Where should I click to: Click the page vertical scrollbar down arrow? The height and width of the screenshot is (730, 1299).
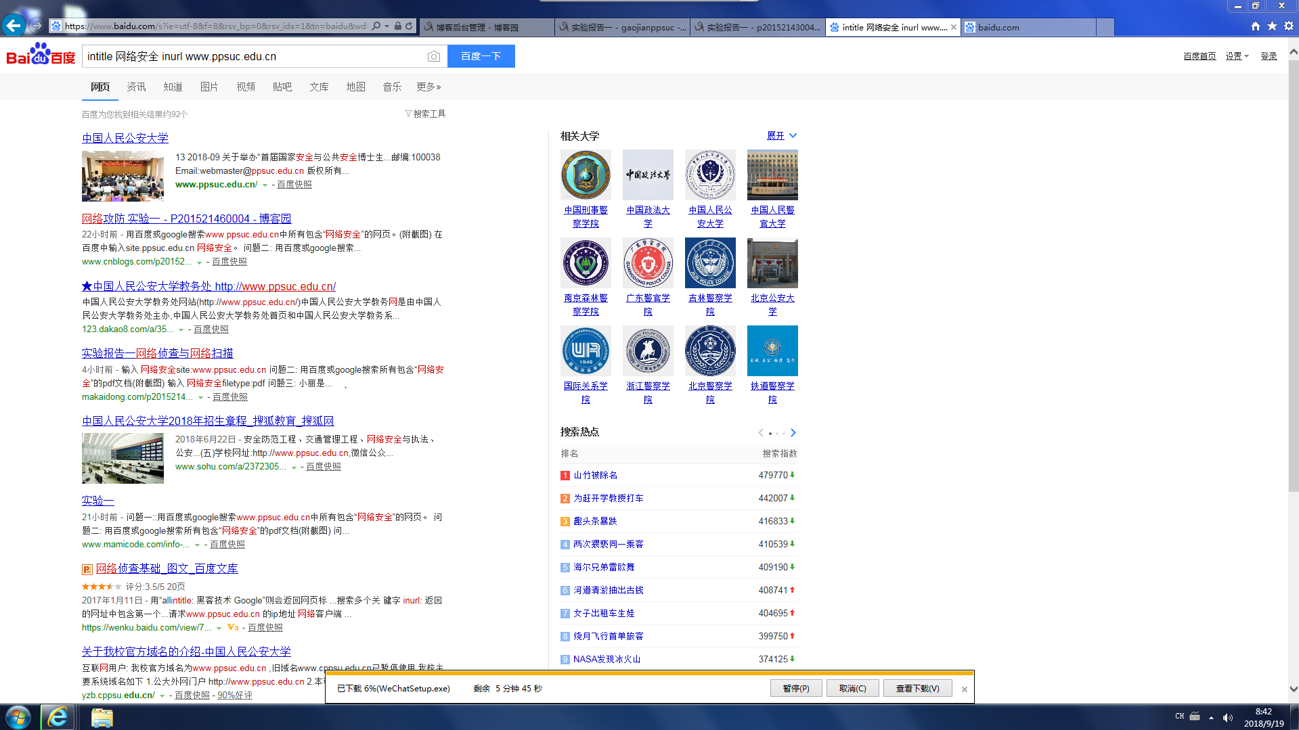pyautogui.click(x=1293, y=689)
